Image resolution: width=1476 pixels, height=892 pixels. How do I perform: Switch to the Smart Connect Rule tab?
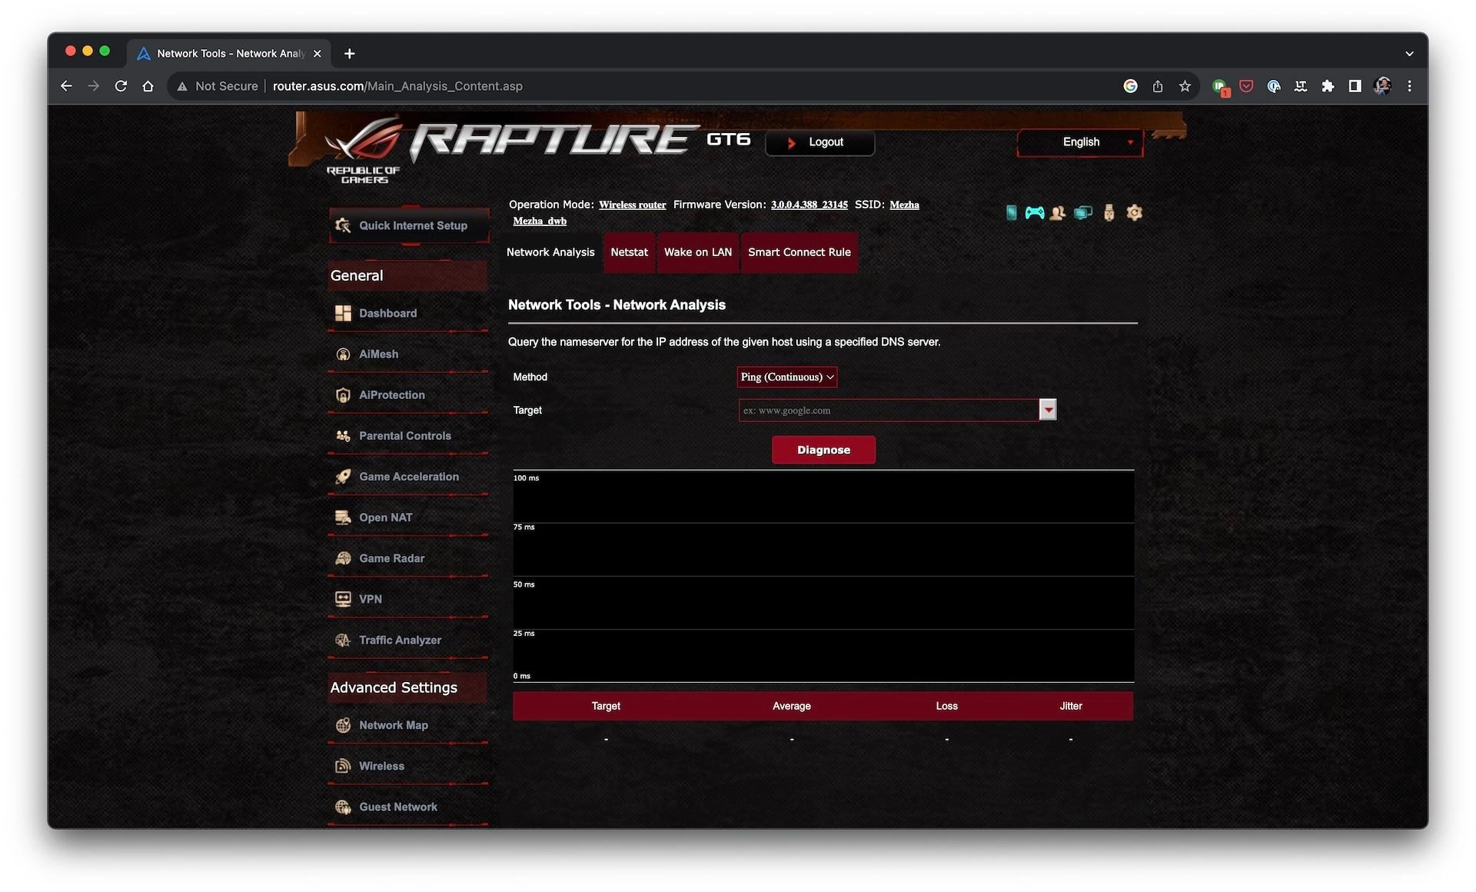pos(799,252)
